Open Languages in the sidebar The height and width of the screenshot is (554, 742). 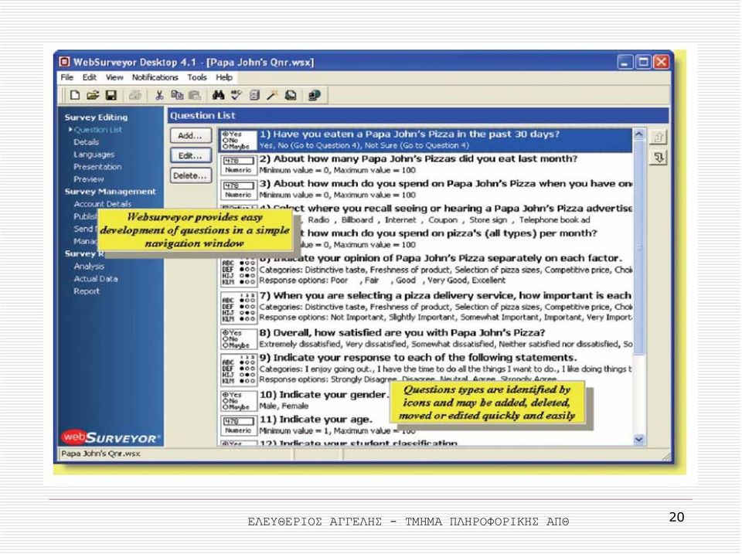point(94,155)
